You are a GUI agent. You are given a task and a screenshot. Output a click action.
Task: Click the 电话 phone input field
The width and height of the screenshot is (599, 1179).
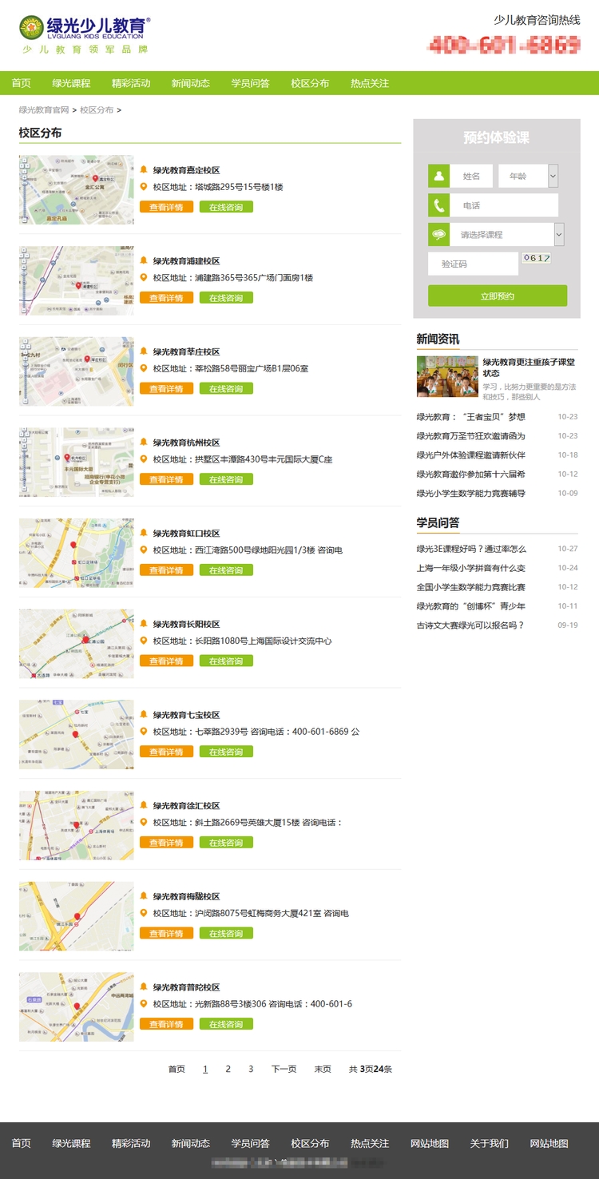(504, 205)
